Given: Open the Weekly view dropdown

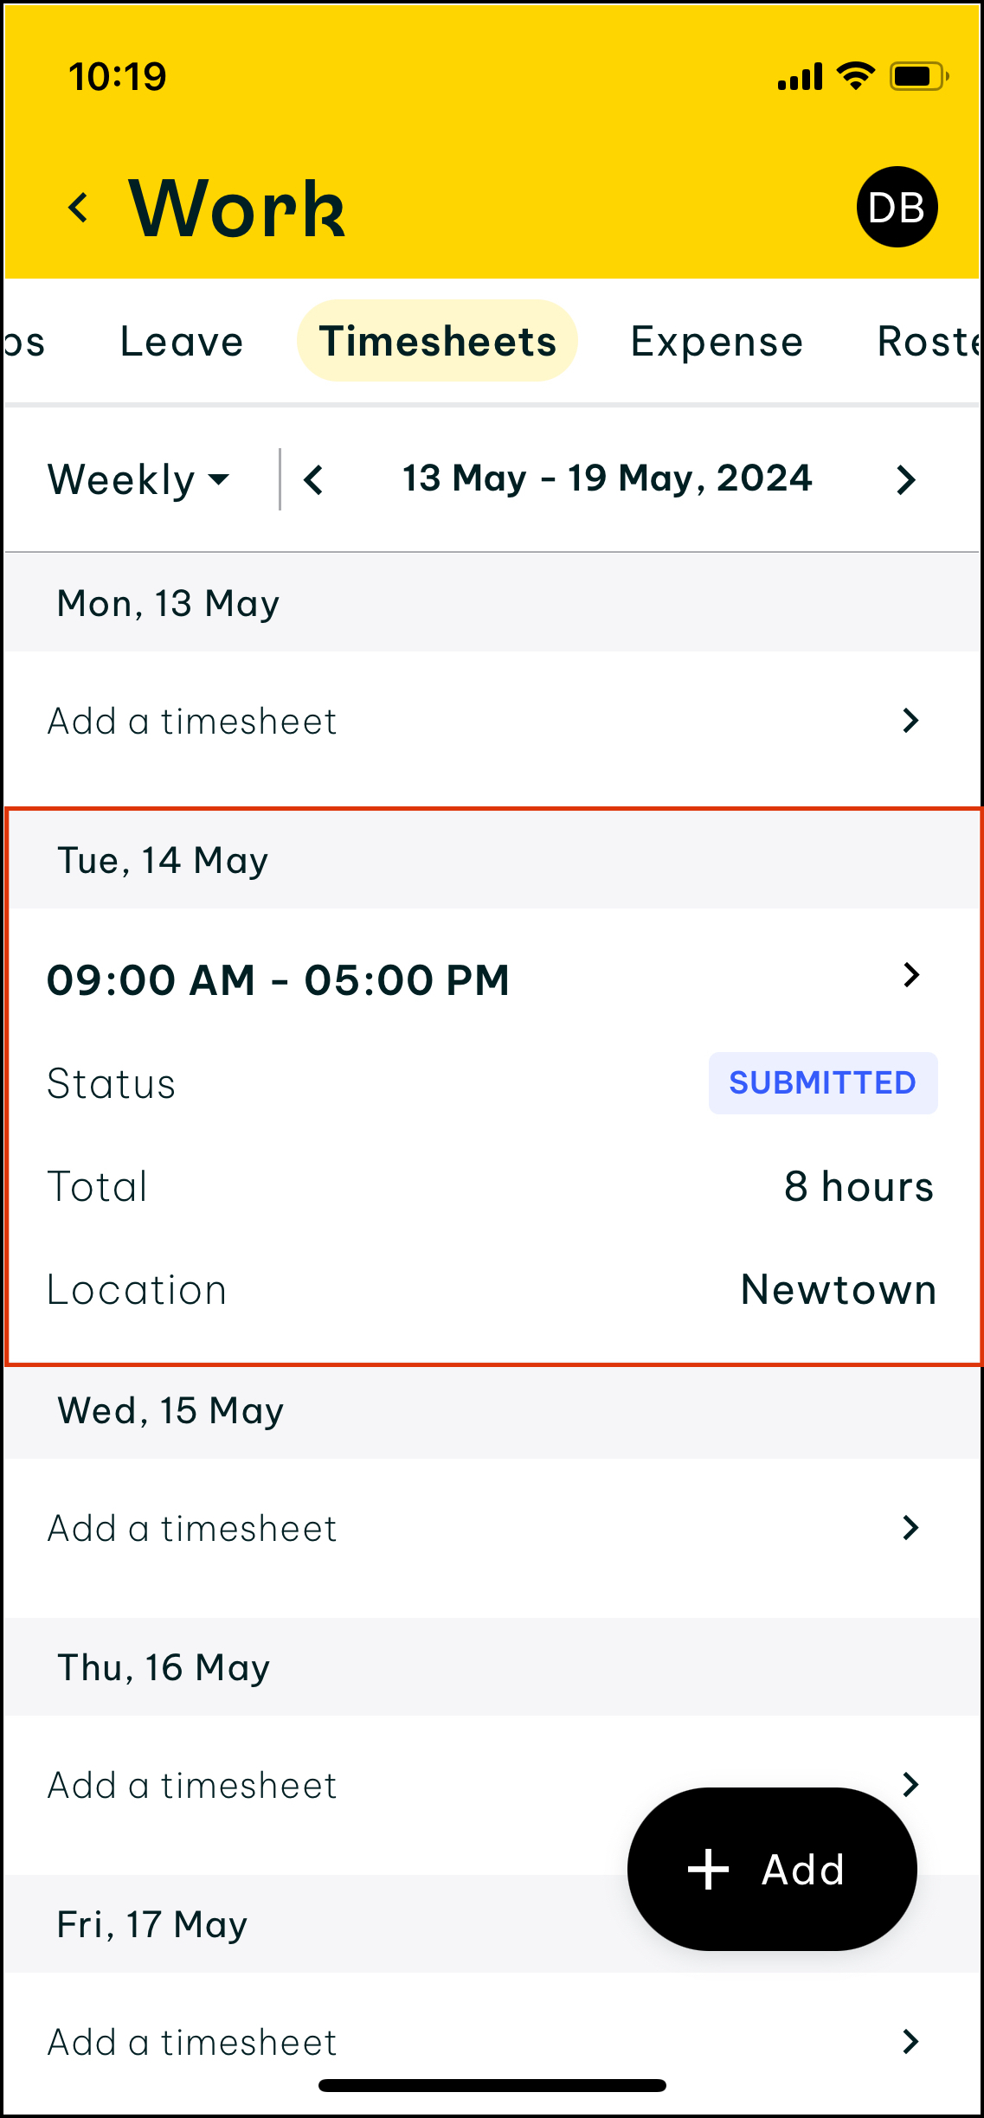Looking at the screenshot, I should pyautogui.click(x=138, y=479).
